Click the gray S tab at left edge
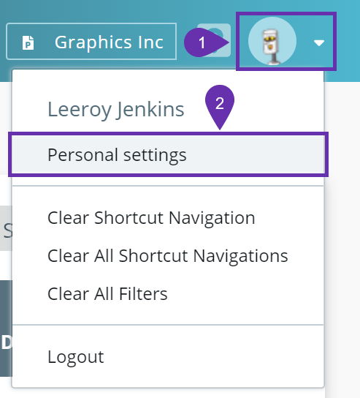 pyautogui.click(x=6, y=228)
